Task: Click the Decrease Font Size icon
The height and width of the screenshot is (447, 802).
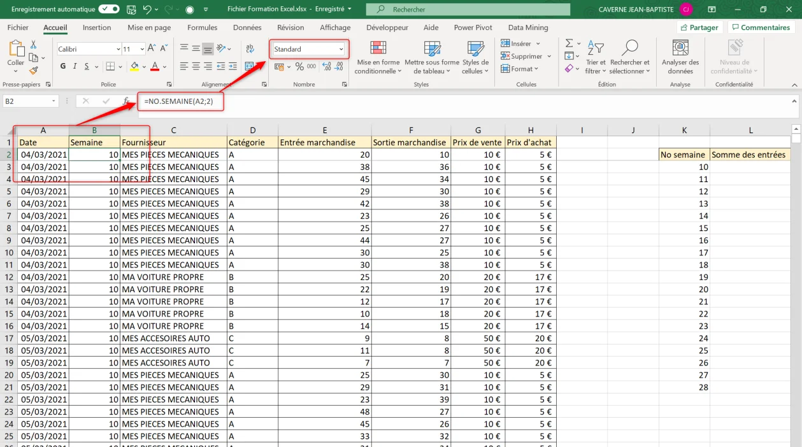Action: (163, 48)
